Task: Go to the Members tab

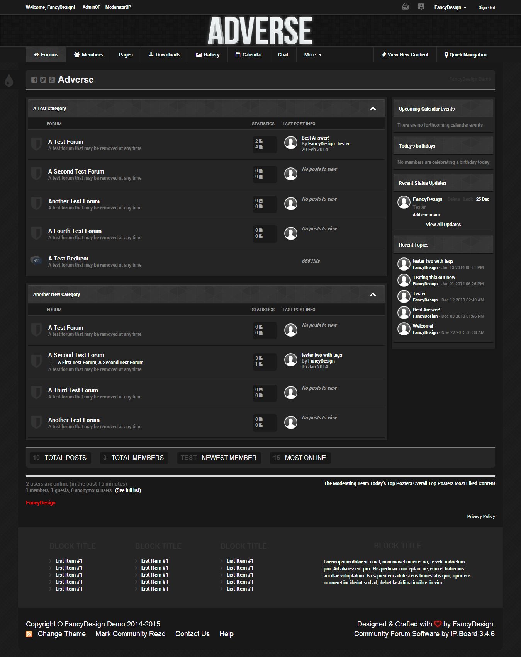Action: (88, 55)
